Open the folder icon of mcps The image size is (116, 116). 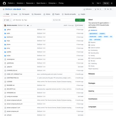[5, 41]
